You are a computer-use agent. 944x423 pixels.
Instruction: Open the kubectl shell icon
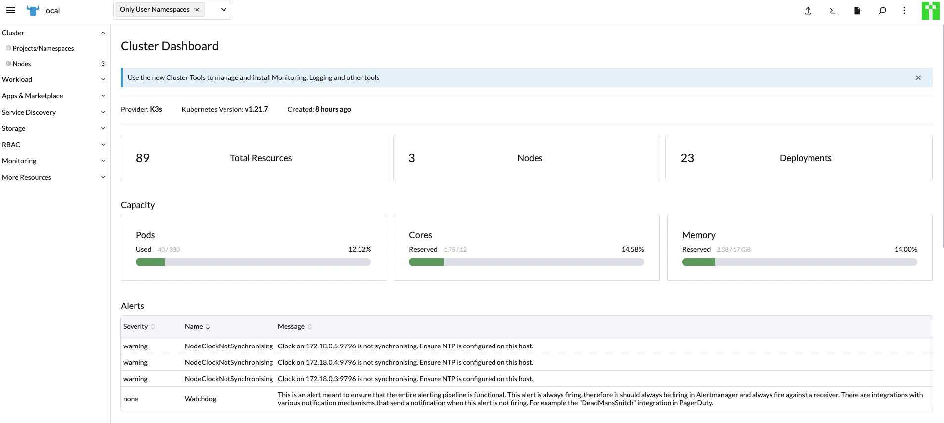pos(833,10)
